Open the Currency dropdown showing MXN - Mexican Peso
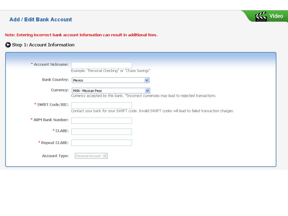Screen dimensions: 288x216 111,91
